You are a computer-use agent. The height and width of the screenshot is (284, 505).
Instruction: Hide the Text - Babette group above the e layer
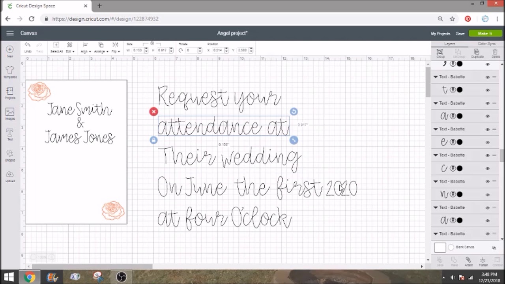coord(487,129)
